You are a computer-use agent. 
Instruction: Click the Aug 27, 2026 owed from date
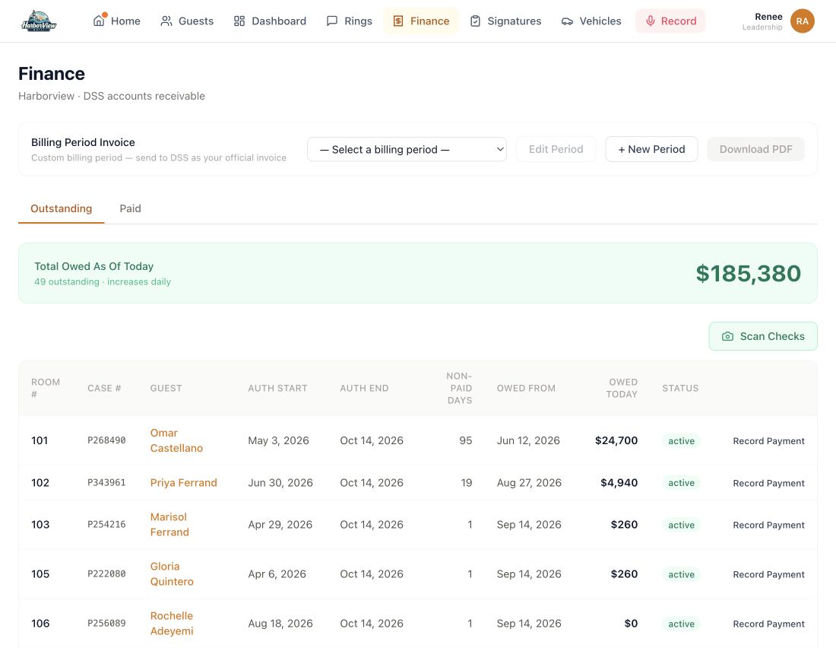[529, 482]
